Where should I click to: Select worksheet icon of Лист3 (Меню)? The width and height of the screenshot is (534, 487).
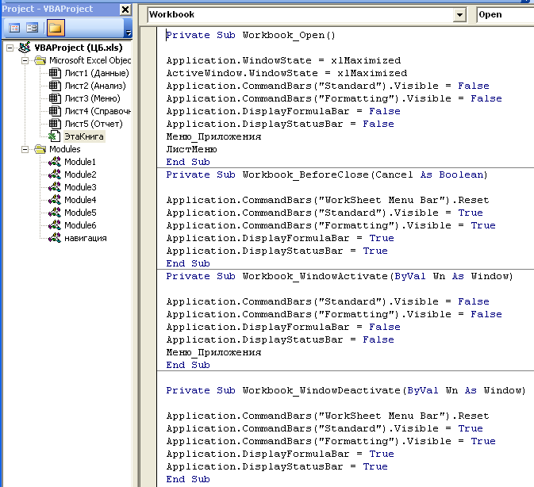coord(55,98)
